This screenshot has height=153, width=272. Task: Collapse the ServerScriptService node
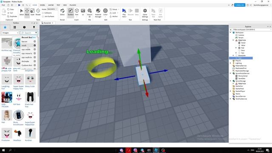230,74
